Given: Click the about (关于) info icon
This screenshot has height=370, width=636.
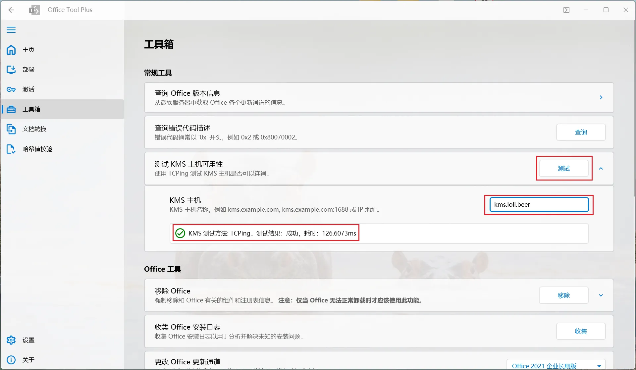Looking at the screenshot, I should click(11, 360).
